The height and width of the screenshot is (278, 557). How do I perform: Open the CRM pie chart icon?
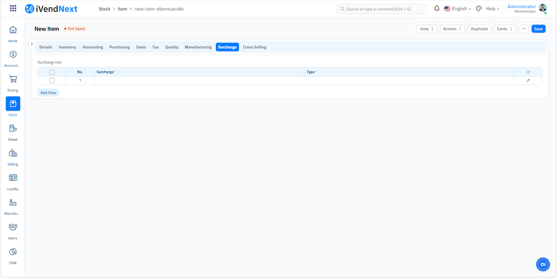tap(13, 252)
